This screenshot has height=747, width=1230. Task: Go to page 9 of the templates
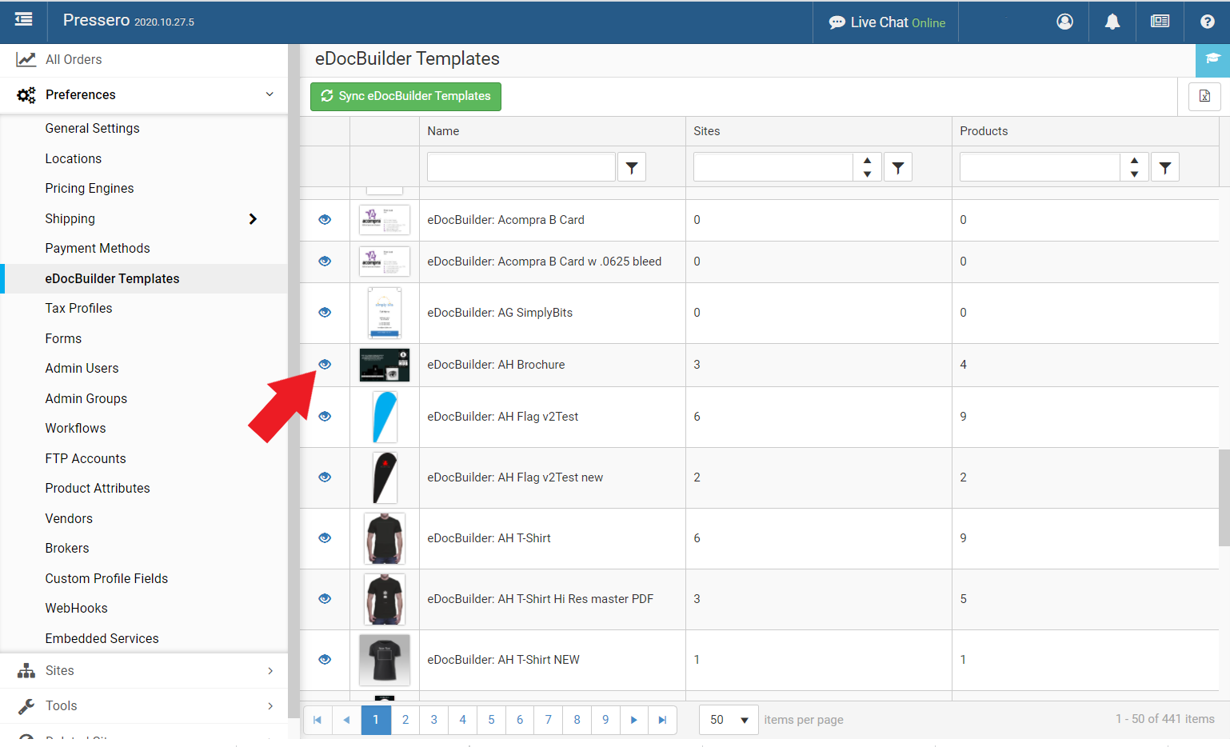pyautogui.click(x=605, y=720)
